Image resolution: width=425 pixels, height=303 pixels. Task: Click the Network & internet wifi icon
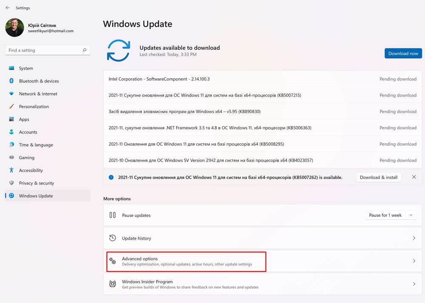[x=11, y=93]
